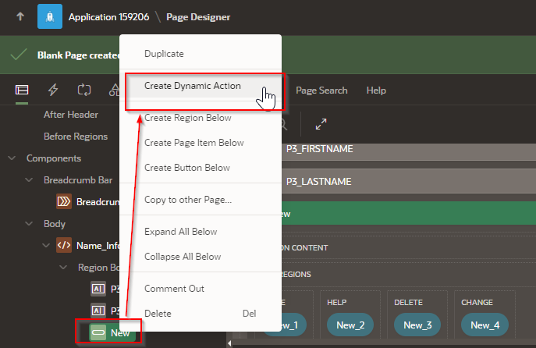Viewport: 536px width, 348px height.
Task: Choose Create Page Item Below
Action: pos(201,143)
